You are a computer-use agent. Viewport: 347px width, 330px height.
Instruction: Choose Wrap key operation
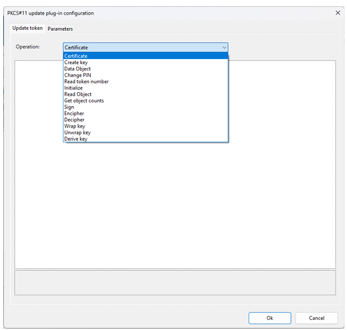tap(146, 126)
